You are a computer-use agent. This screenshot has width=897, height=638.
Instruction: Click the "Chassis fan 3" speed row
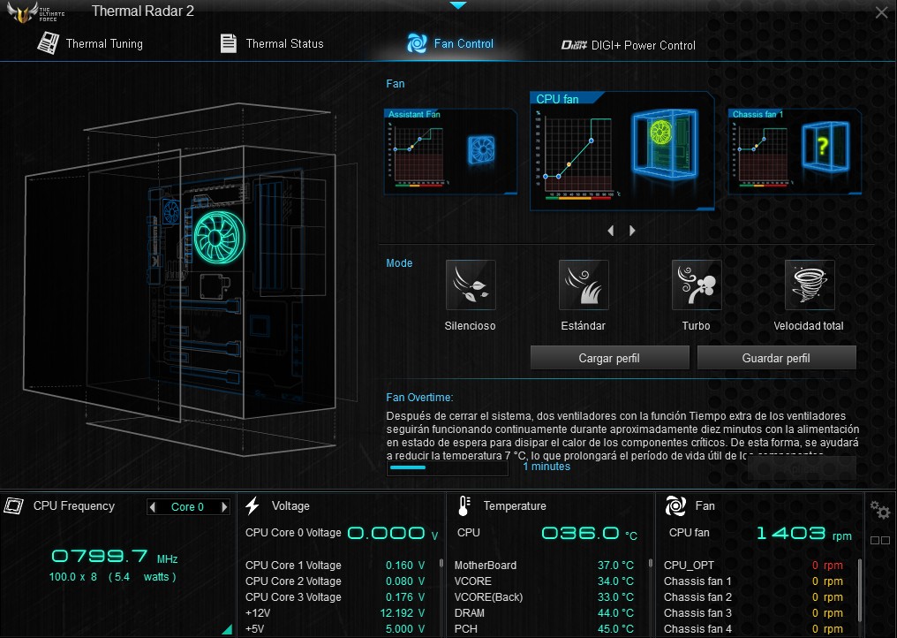coord(753,613)
